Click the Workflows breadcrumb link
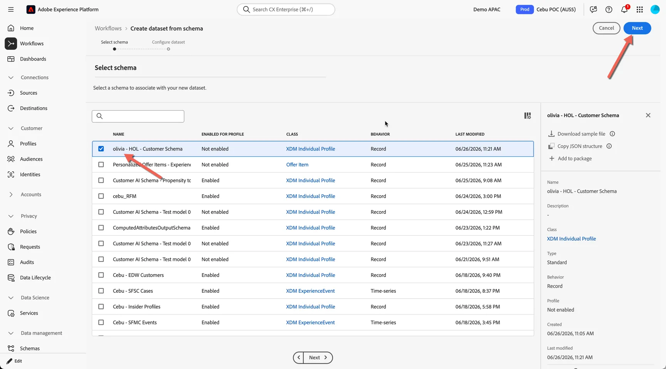Viewport: 666px width, 369px height. [x=108, y=29]
